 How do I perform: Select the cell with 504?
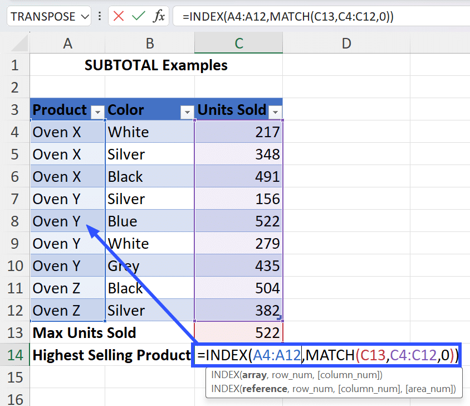click(x=238, y=288)
